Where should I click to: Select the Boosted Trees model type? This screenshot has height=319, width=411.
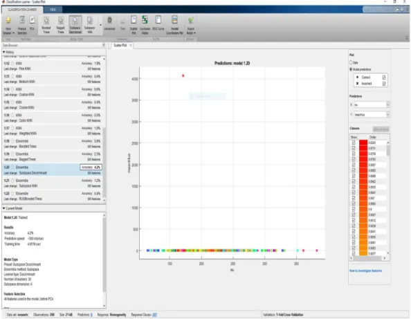46,25
